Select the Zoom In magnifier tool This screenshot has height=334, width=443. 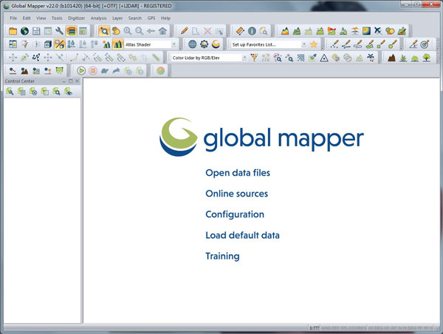[128, 31]
